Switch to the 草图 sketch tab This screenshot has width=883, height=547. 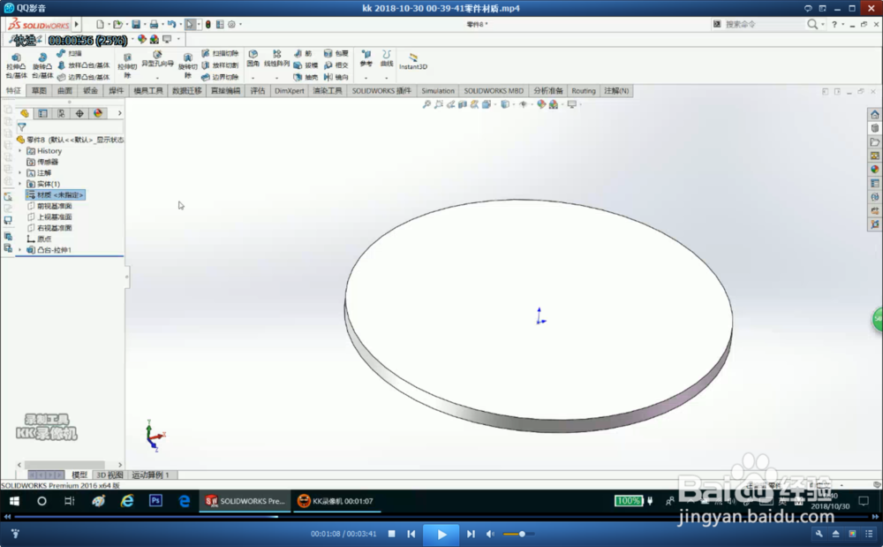39,91
